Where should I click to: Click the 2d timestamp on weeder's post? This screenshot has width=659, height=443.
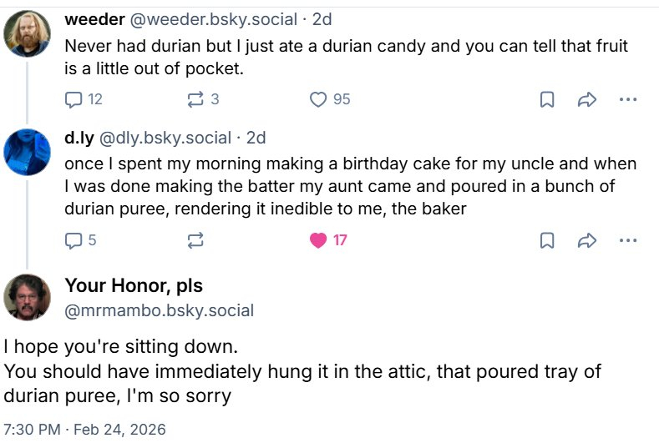[x=322, y=20]
